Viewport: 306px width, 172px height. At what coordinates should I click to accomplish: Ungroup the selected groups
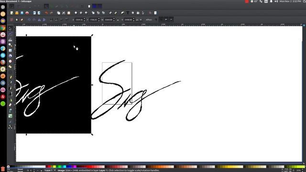116,13
